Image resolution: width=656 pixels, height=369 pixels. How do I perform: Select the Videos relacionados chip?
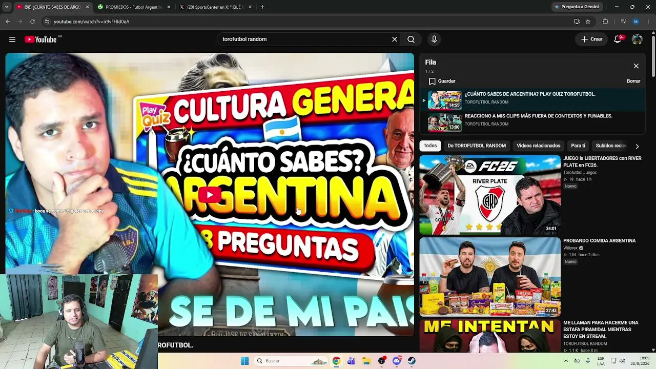(x=539, y=146)
